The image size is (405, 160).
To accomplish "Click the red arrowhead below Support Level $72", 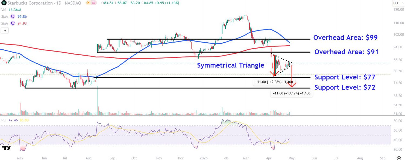I will (x=292, y=85).
